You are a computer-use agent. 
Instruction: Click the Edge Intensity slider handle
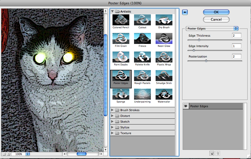194,50
